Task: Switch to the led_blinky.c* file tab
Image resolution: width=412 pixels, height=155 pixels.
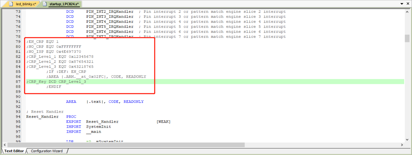Action: click(x=26, y=4)
